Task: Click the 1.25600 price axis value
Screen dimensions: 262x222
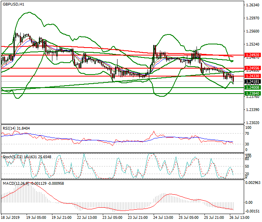Action: pyautogui.click(x=253, y=31)
